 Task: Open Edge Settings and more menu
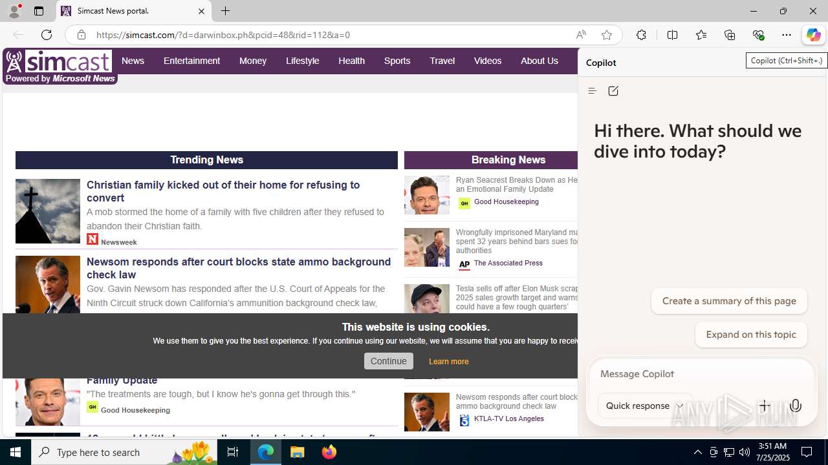tap(787, 35)
